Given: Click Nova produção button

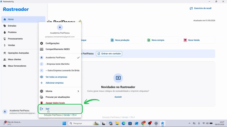Looking at the screenshot, I should [x=125, y=40].
